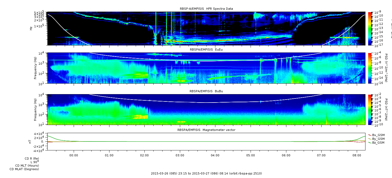The image size is (392, 178).
Task: Click the CD MLAT (Degrees) ephemeris label
Action: pos(24,169)
